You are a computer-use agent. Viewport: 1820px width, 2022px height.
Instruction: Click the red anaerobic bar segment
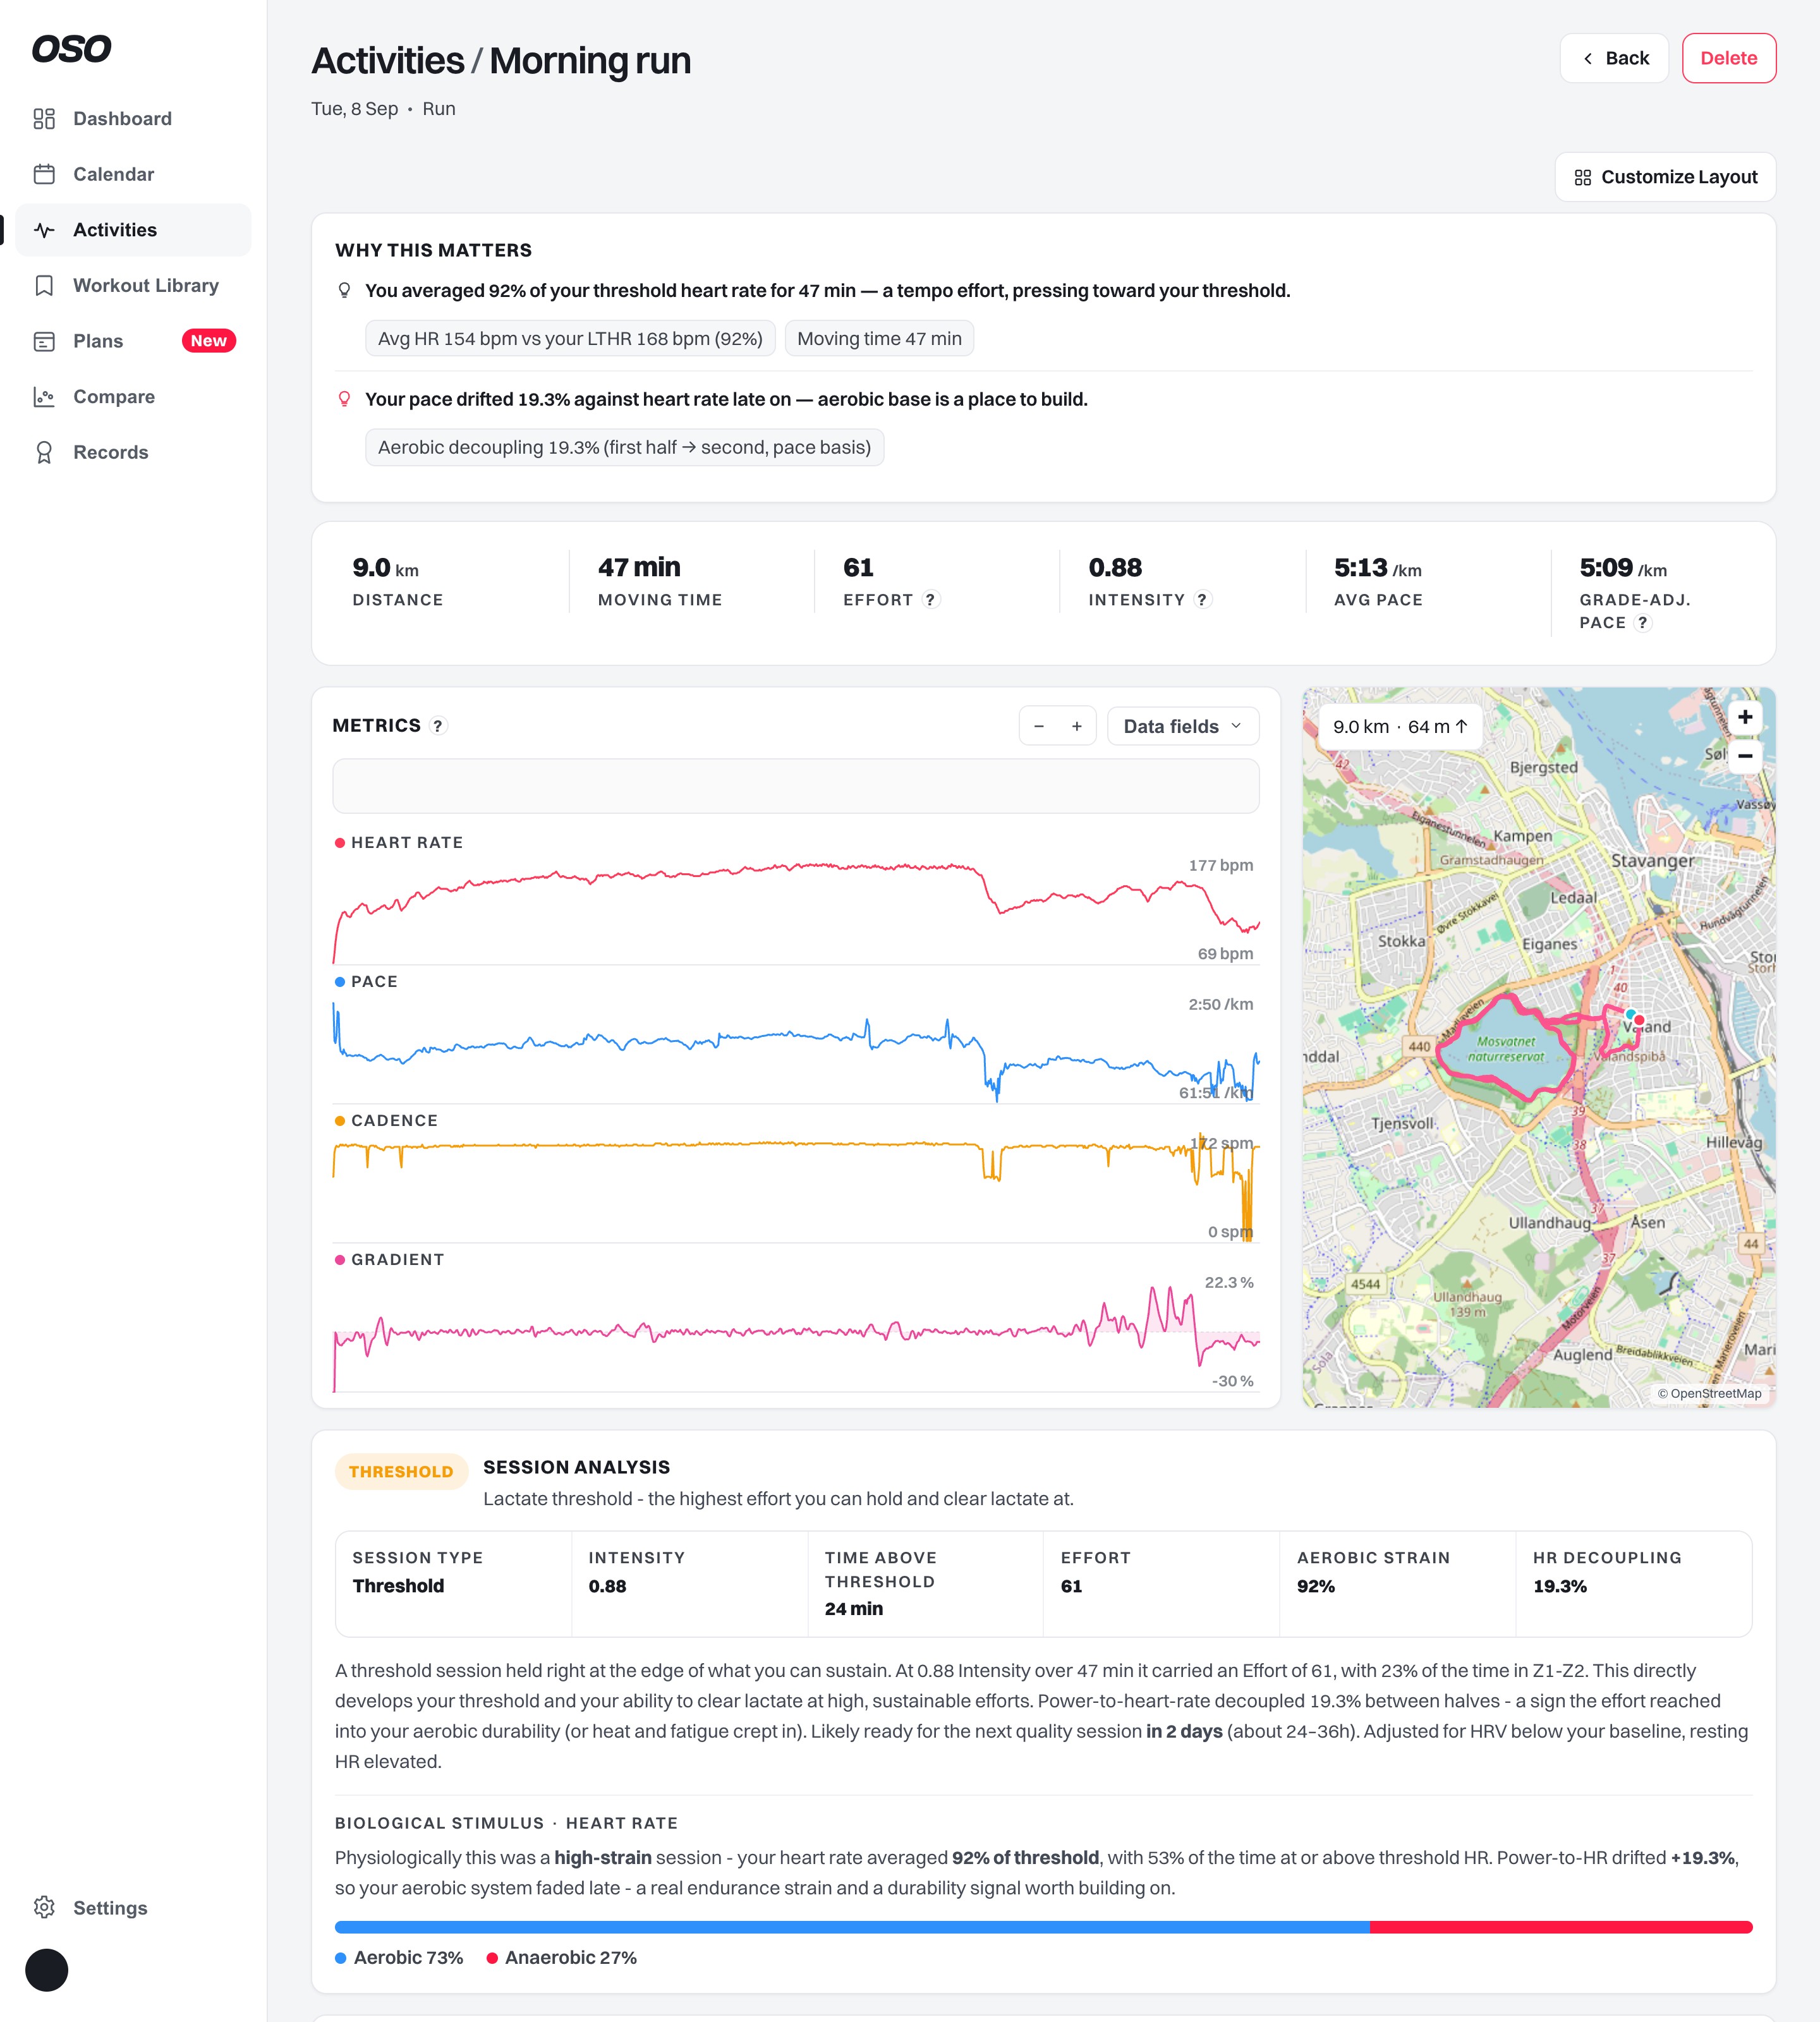coord(1561,1927)
